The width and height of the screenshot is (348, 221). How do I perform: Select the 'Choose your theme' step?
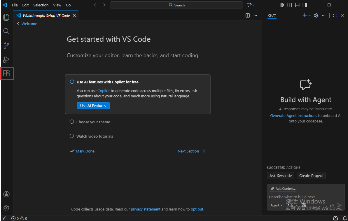click(x=93, y=122)
